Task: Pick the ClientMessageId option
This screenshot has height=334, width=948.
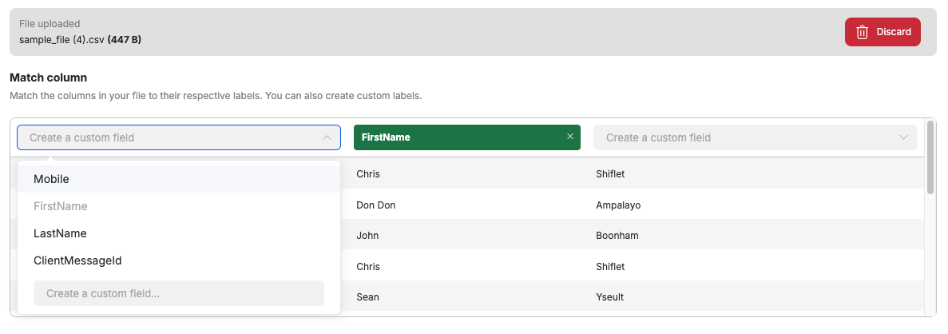Action: coord(77,260)
